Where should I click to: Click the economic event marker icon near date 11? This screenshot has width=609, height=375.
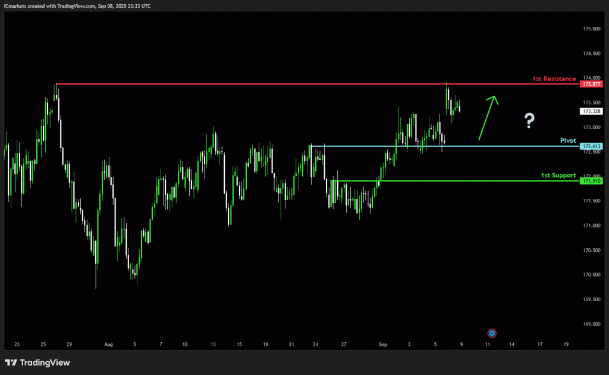[x=492, y=333]
